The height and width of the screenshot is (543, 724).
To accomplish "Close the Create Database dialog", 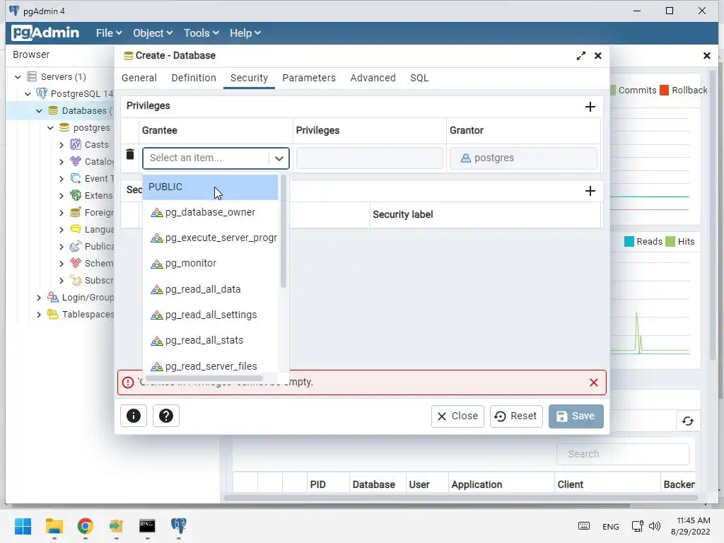I will point(598,55).
